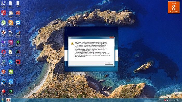Open the StarsCaption shortcut
The image size is (182, 102).
pyautogui.click(x=18, y=63)
